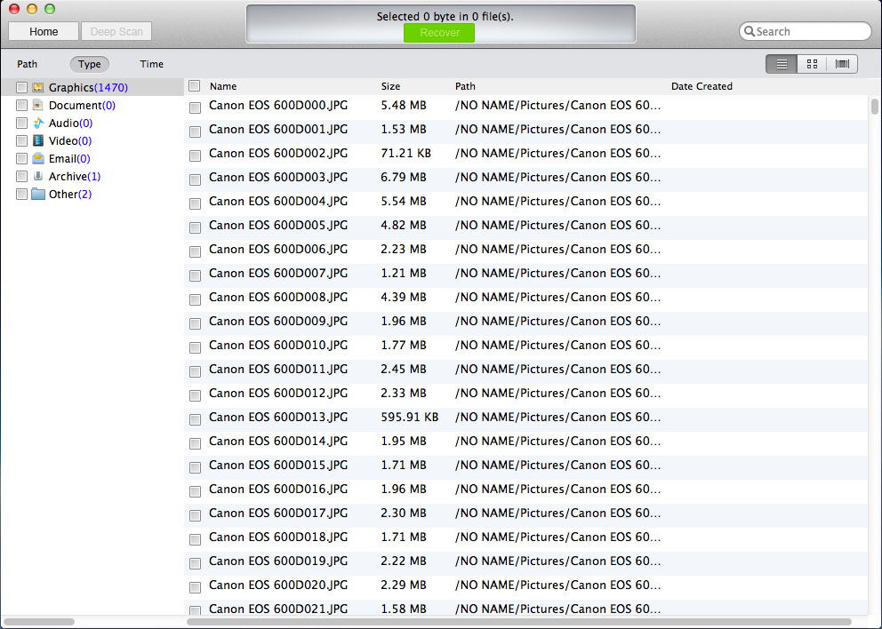Click the Archive category icon
This screenshot has height=629, width=882.
pyautogui.click(x=37, y=177)
